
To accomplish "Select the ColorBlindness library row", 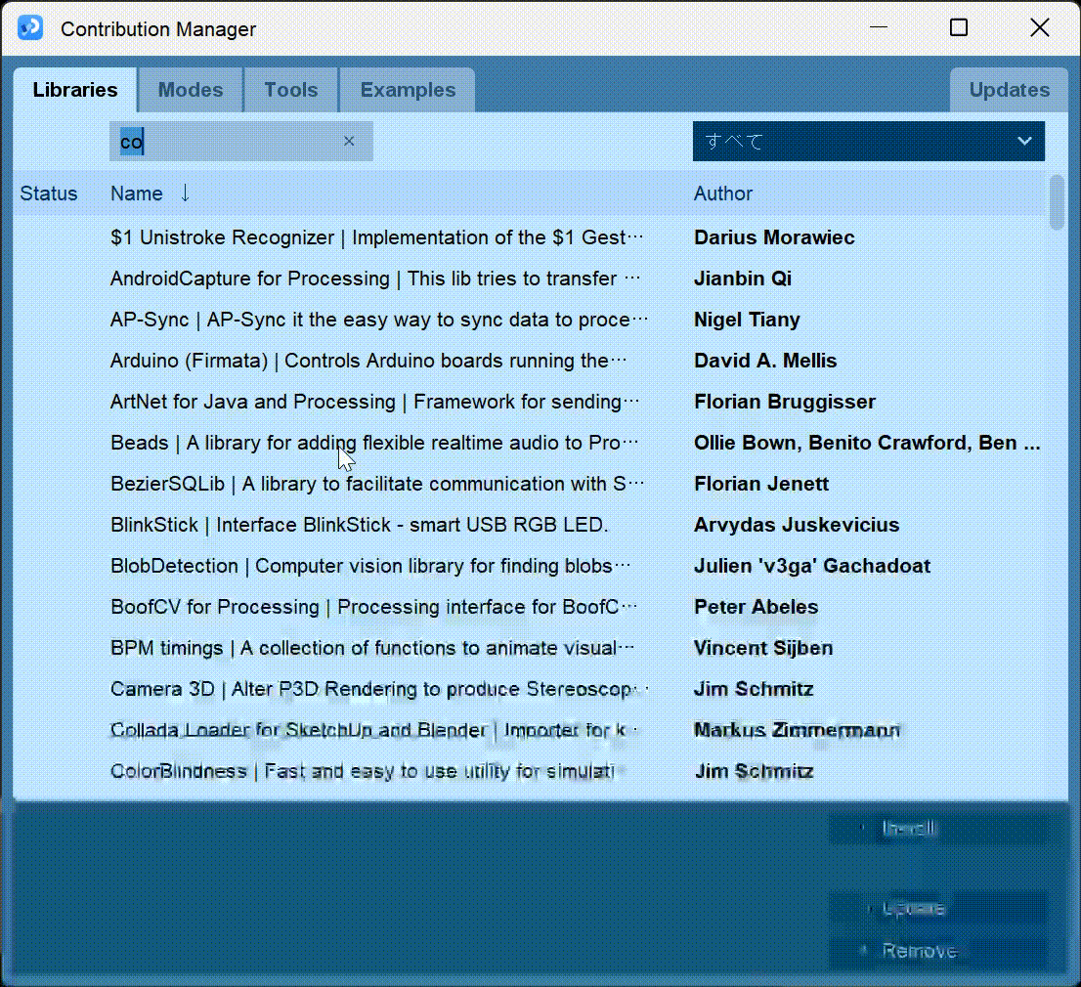I will pyautogui.click(x=530, y=771).
